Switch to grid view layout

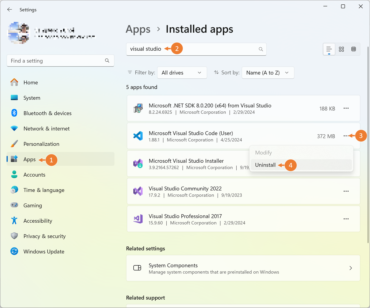coord(341,49)
